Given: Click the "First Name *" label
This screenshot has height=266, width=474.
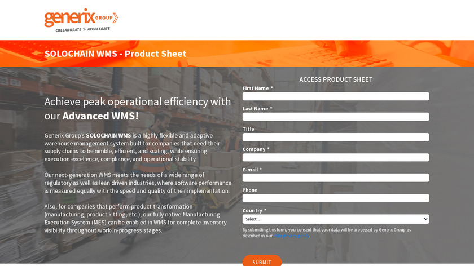Looking at the screenshot, I should pos(257,88).
